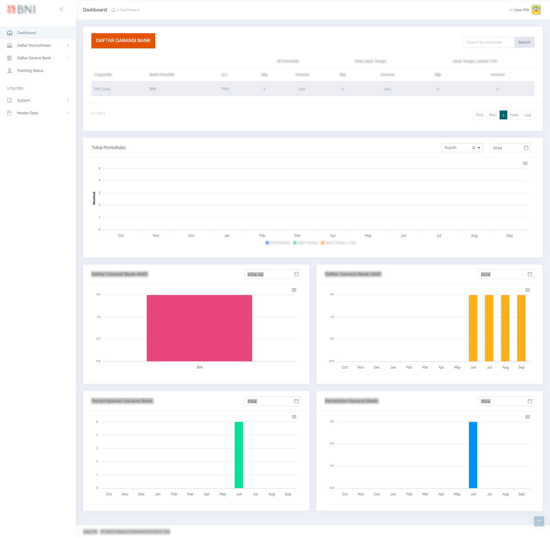Open the Total Portofolio chart hamburger menu
Screen dimensions: 550x538
click(x=525, y=163)
